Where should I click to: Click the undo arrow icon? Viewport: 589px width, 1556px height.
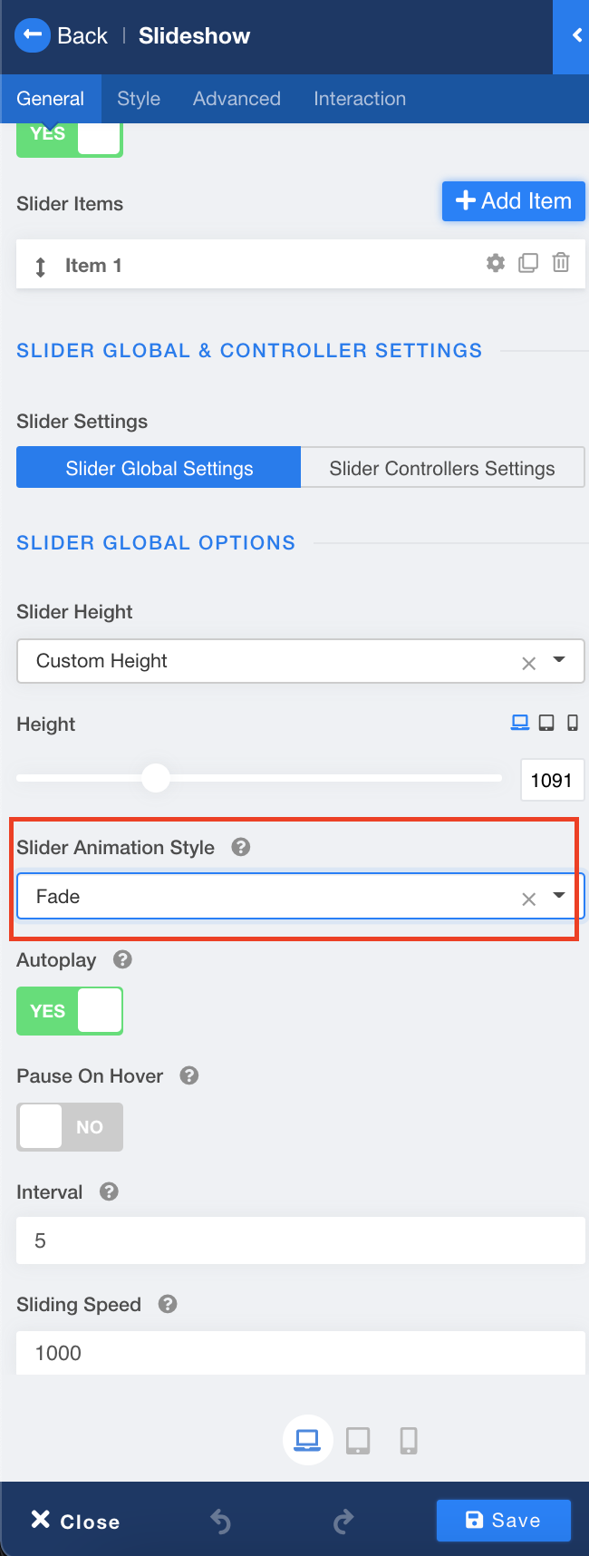coord(220,1521)
